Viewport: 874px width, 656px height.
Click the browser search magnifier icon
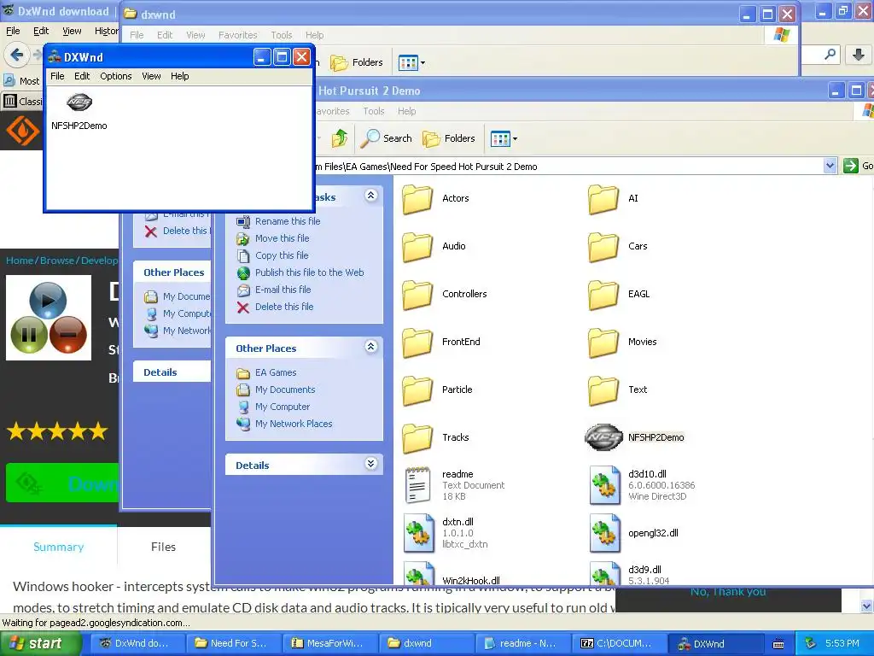(x=830, y=54)
